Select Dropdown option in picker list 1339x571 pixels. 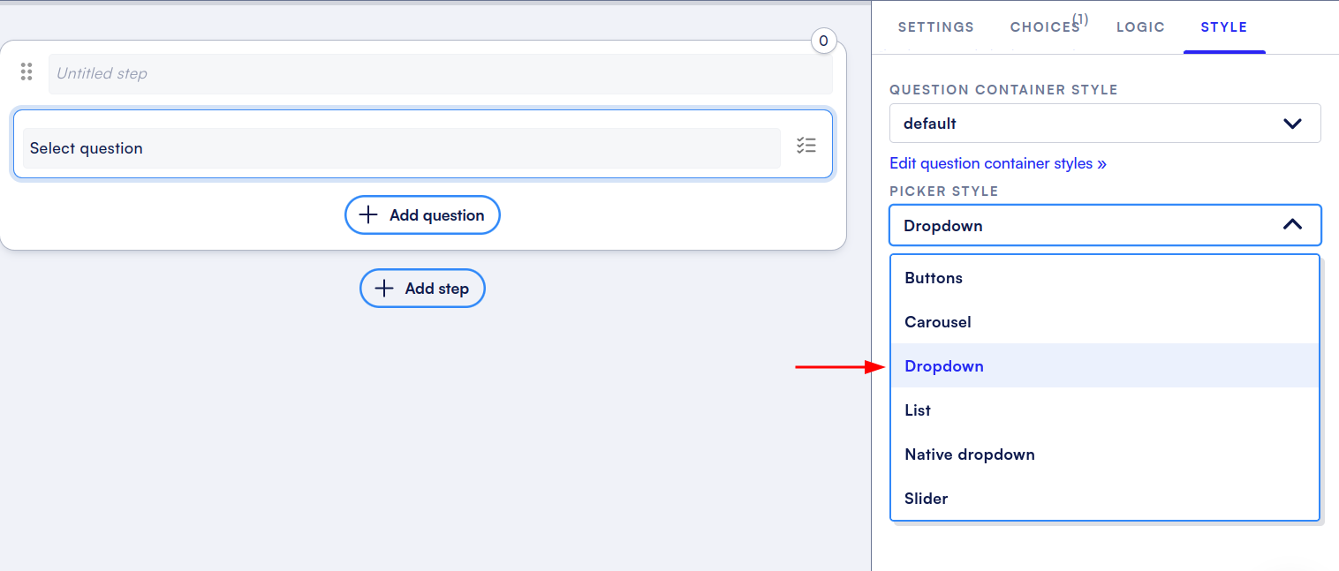[x=944, y=366]
